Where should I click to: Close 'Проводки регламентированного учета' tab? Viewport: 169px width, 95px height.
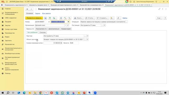(x=78, y=5)
